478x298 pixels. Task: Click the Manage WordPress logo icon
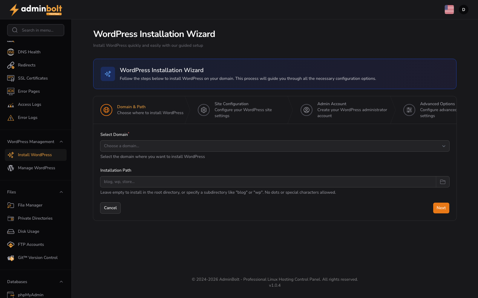click(11, 168)
